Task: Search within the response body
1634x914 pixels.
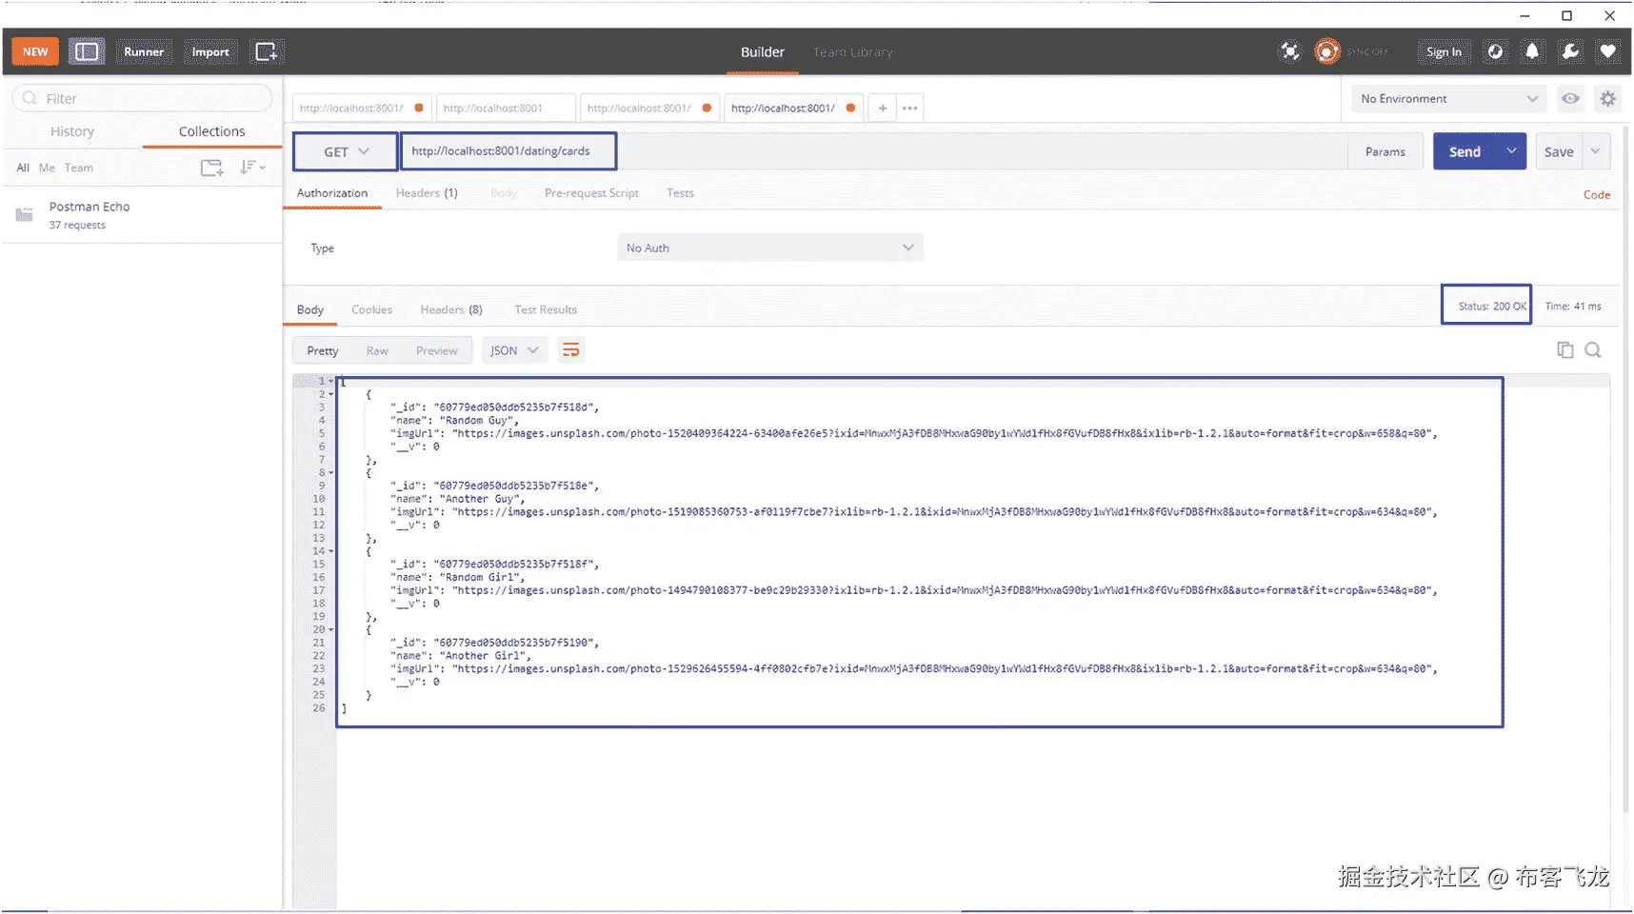Action: point(1593,349)
